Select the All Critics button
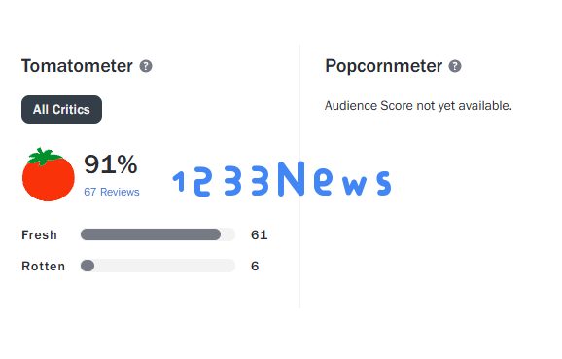The width and height of the screenshot is (562, 359). tap(61, 109)
